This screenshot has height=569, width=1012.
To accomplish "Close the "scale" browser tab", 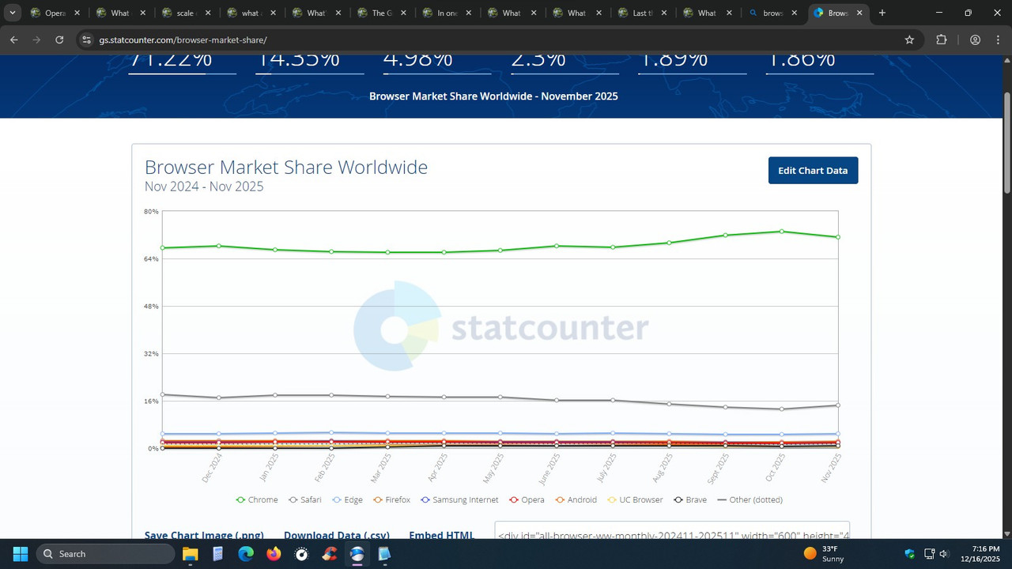I will pyautogui.click(x=208, y=13).
